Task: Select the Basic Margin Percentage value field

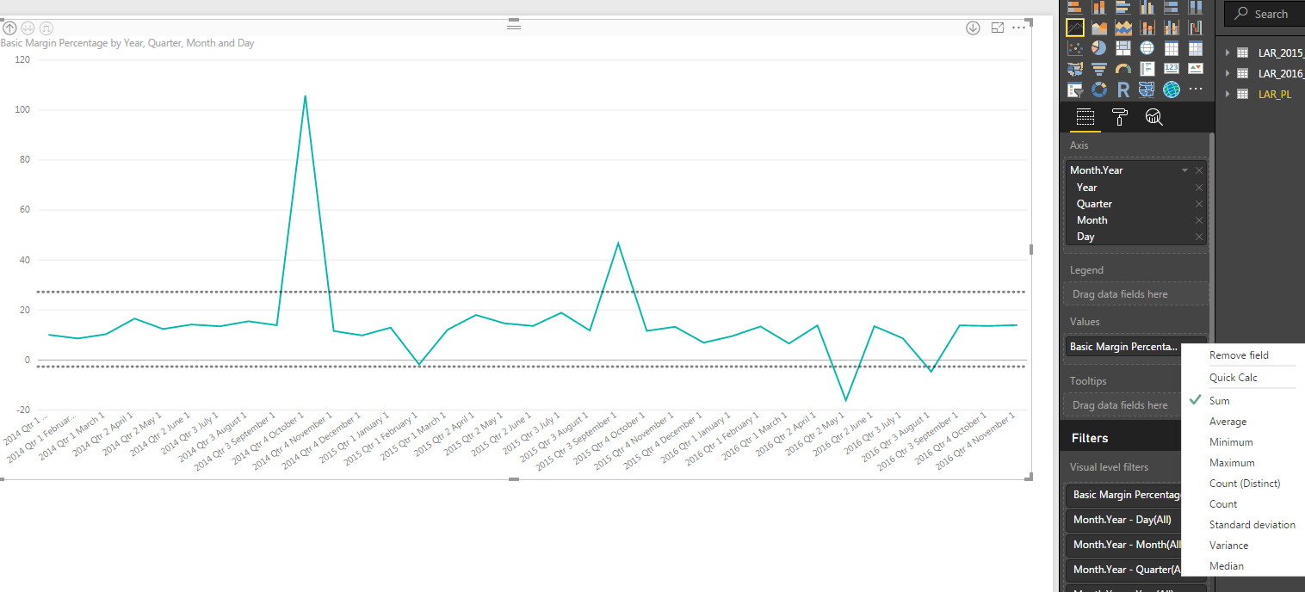Action: (1123, 346)
